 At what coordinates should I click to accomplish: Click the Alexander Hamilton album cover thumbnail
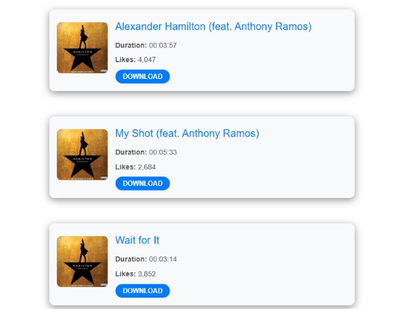point(82,47)
